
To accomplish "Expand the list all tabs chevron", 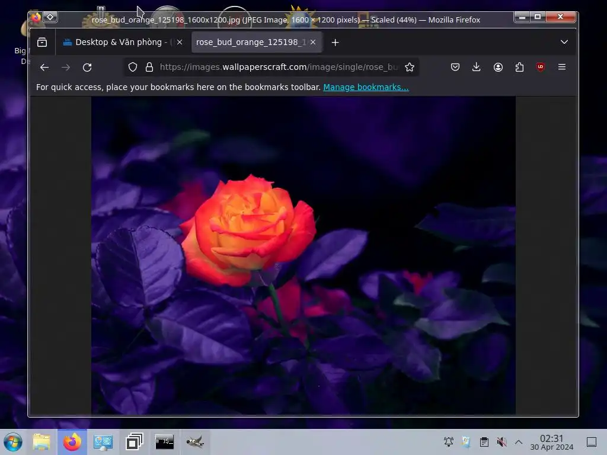I will (x=564, y=42).
